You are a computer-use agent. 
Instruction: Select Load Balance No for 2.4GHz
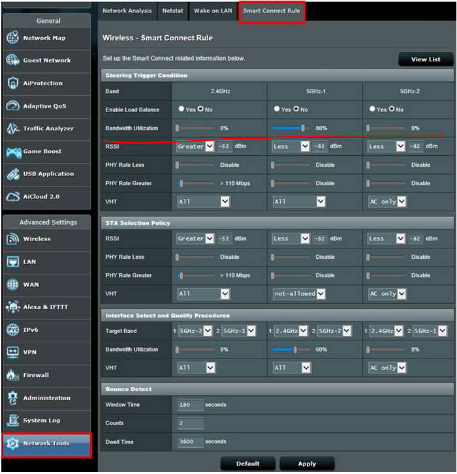tap(200, 109)
